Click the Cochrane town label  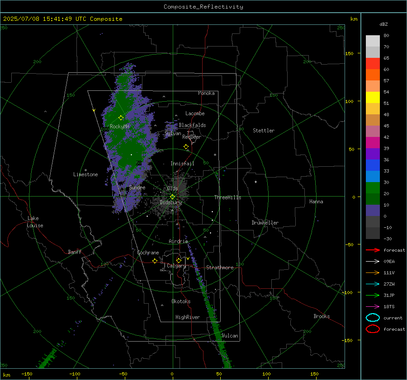tap(148, 253)
